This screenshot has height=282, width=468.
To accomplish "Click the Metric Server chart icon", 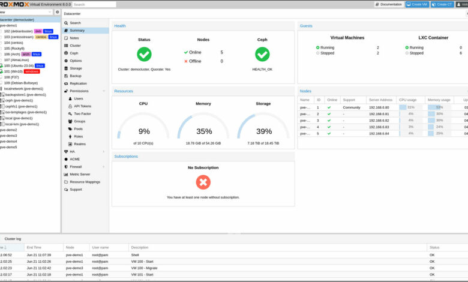I will pos(66,175).
